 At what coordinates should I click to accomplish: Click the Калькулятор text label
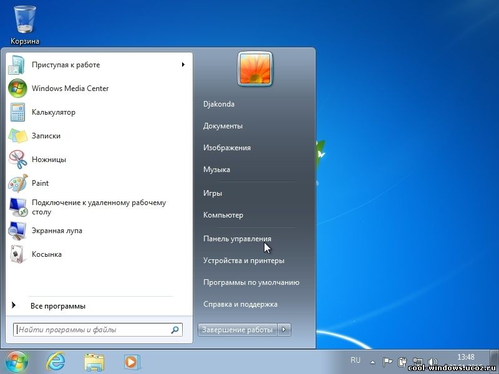pos(54,112)
